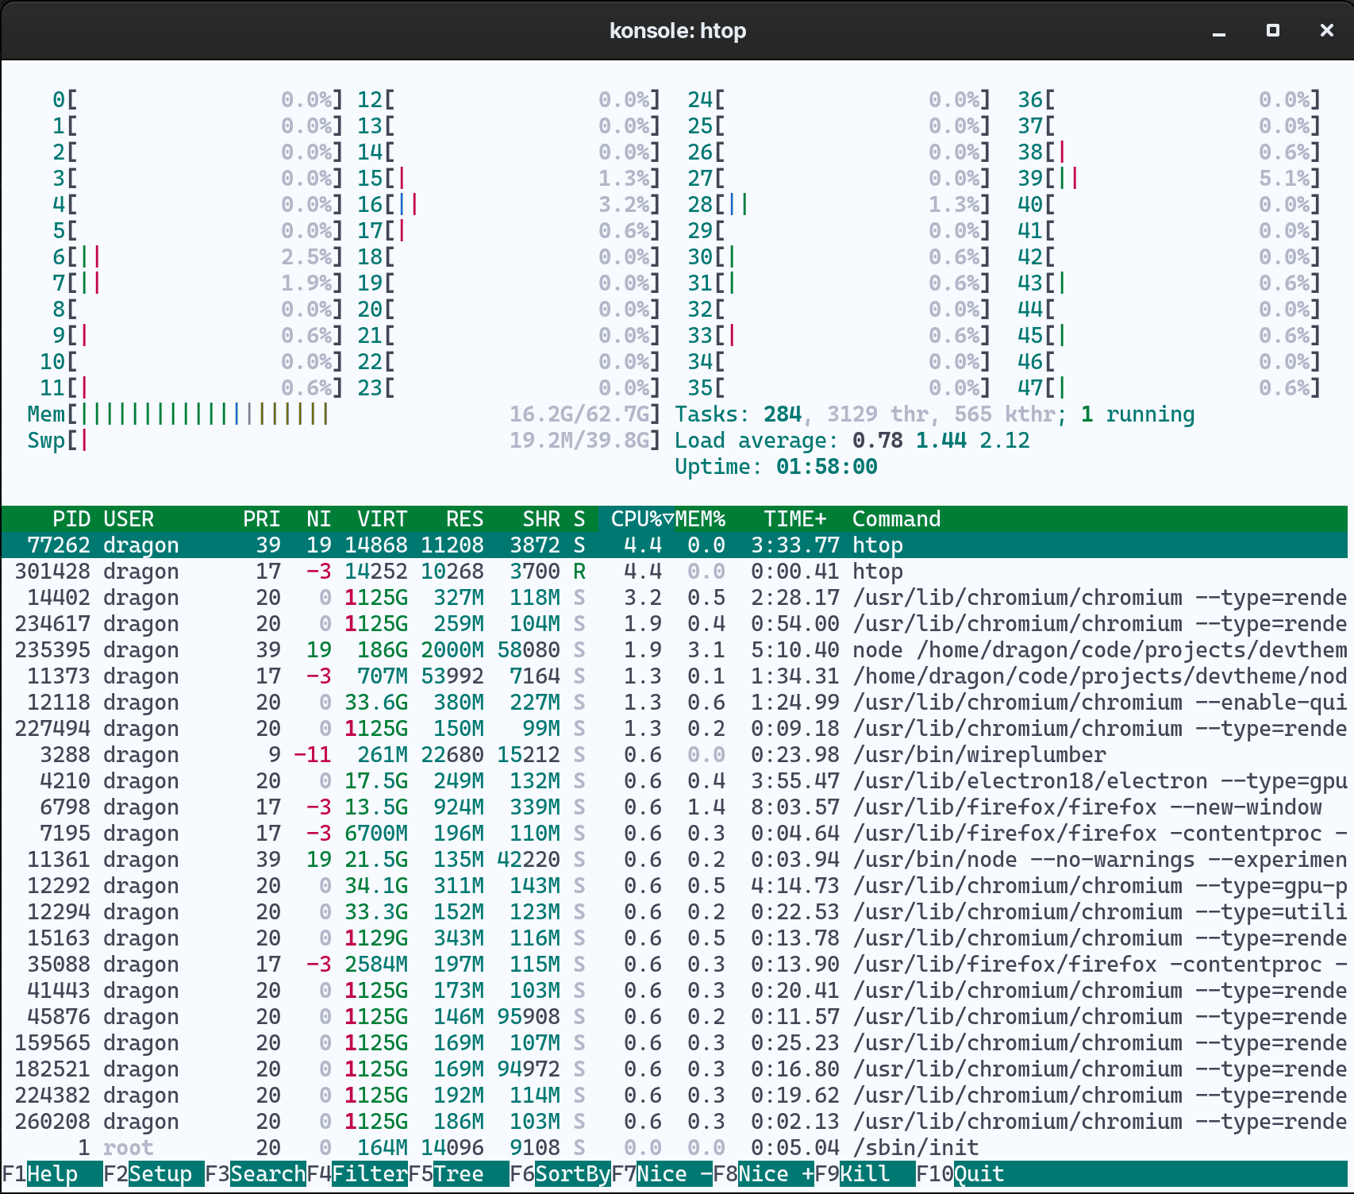Image resolution: width=1354 pixels, height=1194 pixels.
Task: Sort by the TIME+ column header
Action: coord(795,519)
